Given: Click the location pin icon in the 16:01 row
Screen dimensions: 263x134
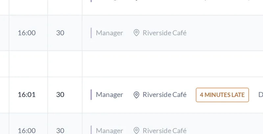Looking at the screenshot, I should pos(136,95).
